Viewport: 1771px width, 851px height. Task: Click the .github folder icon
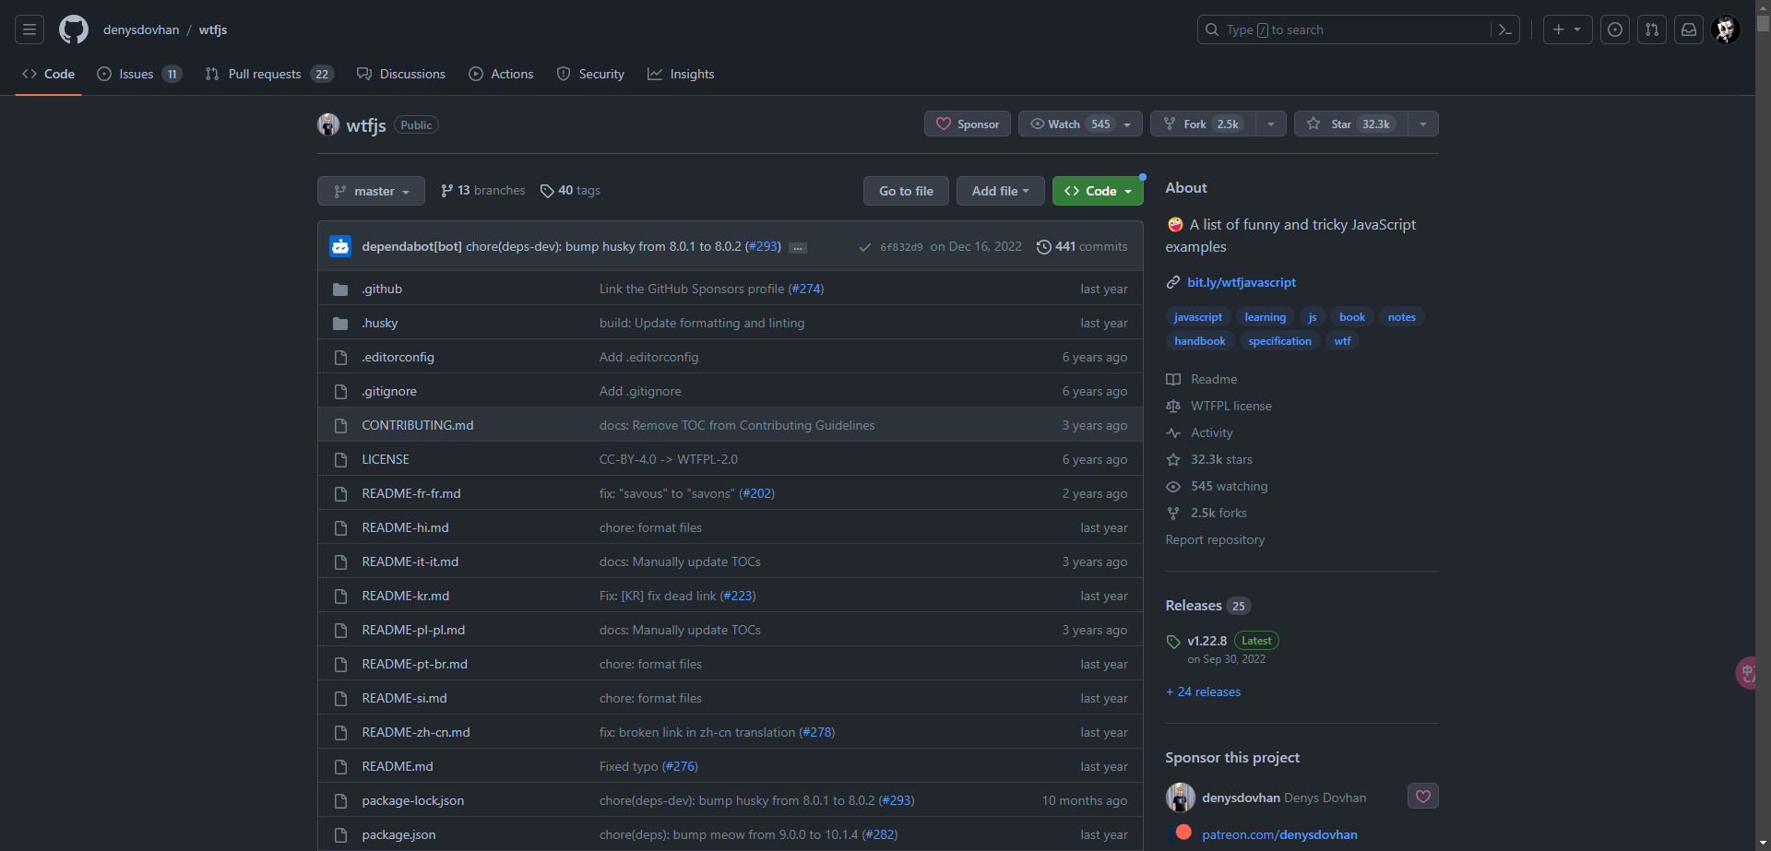coord(340,290)
